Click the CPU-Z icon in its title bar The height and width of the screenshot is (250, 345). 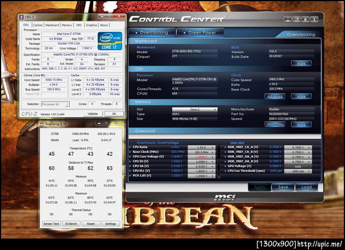(21, 17)
